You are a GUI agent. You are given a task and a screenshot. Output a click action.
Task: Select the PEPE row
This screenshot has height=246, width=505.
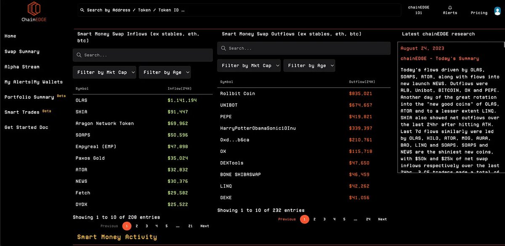point(303,117)
